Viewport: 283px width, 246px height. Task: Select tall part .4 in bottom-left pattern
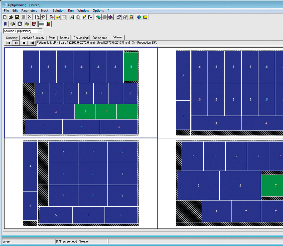coord(30,166)
